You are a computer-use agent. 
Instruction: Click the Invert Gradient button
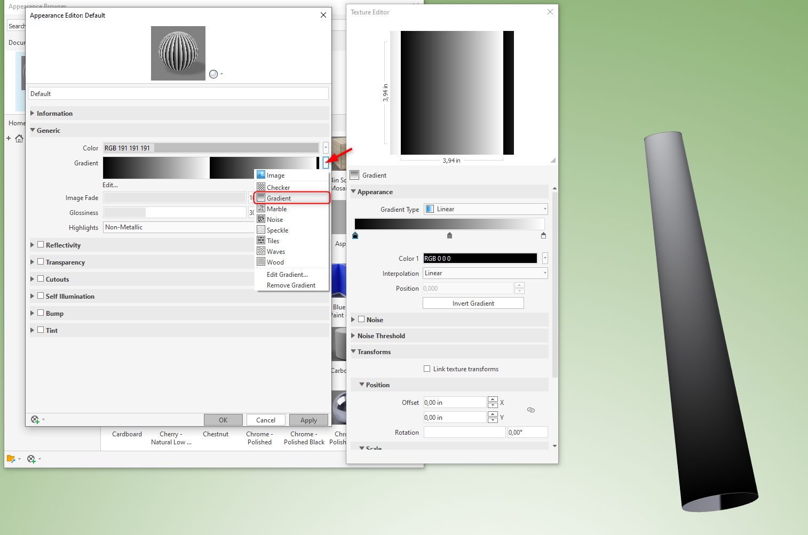click(x=473, y=302)
